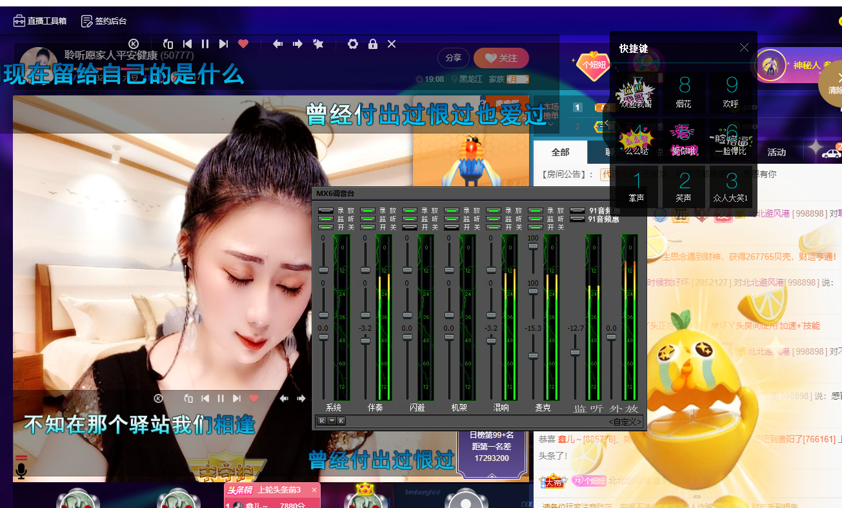This screenshot has height=508, width=842.
Task: Open lyric settings gear in top bar
Action: click(x=352, y=44)
